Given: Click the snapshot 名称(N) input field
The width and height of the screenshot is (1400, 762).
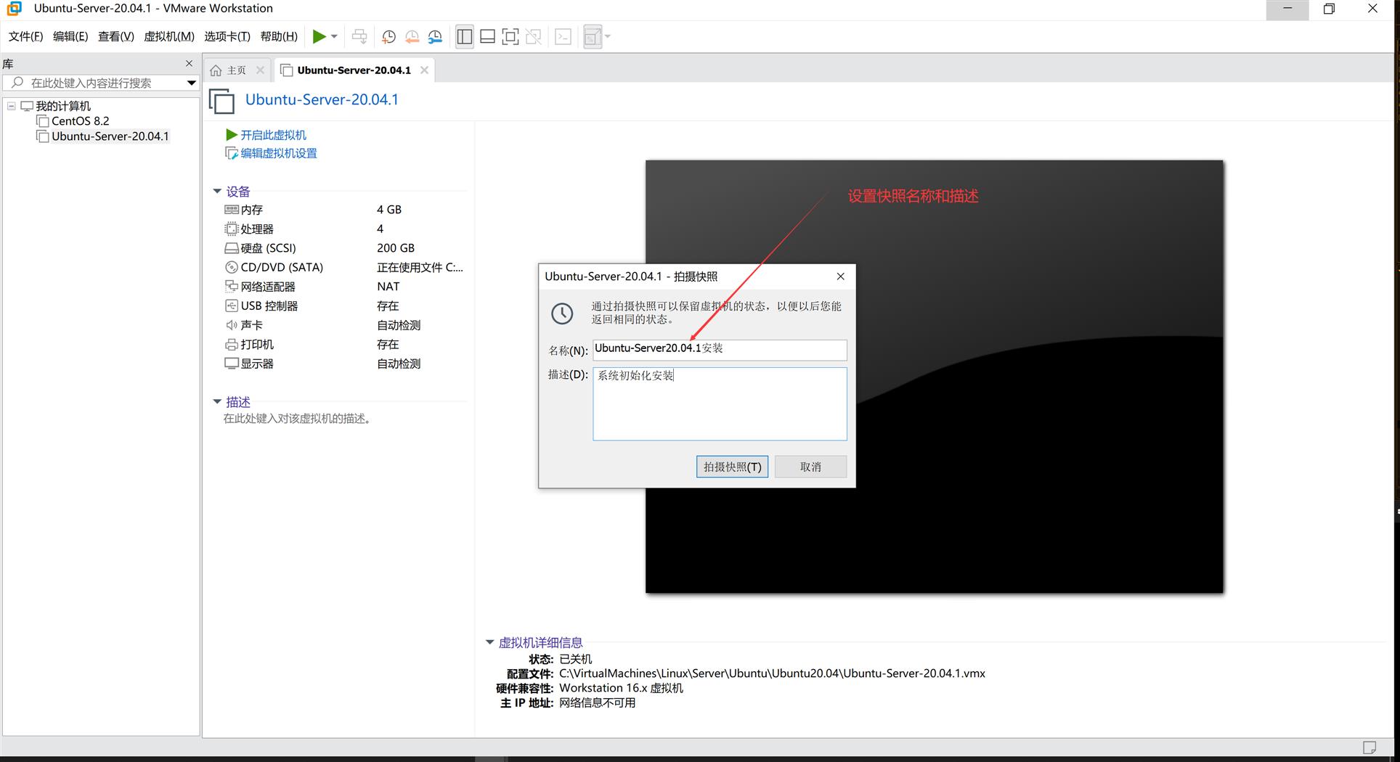Looking at the screenshot, I should [720, 349].
